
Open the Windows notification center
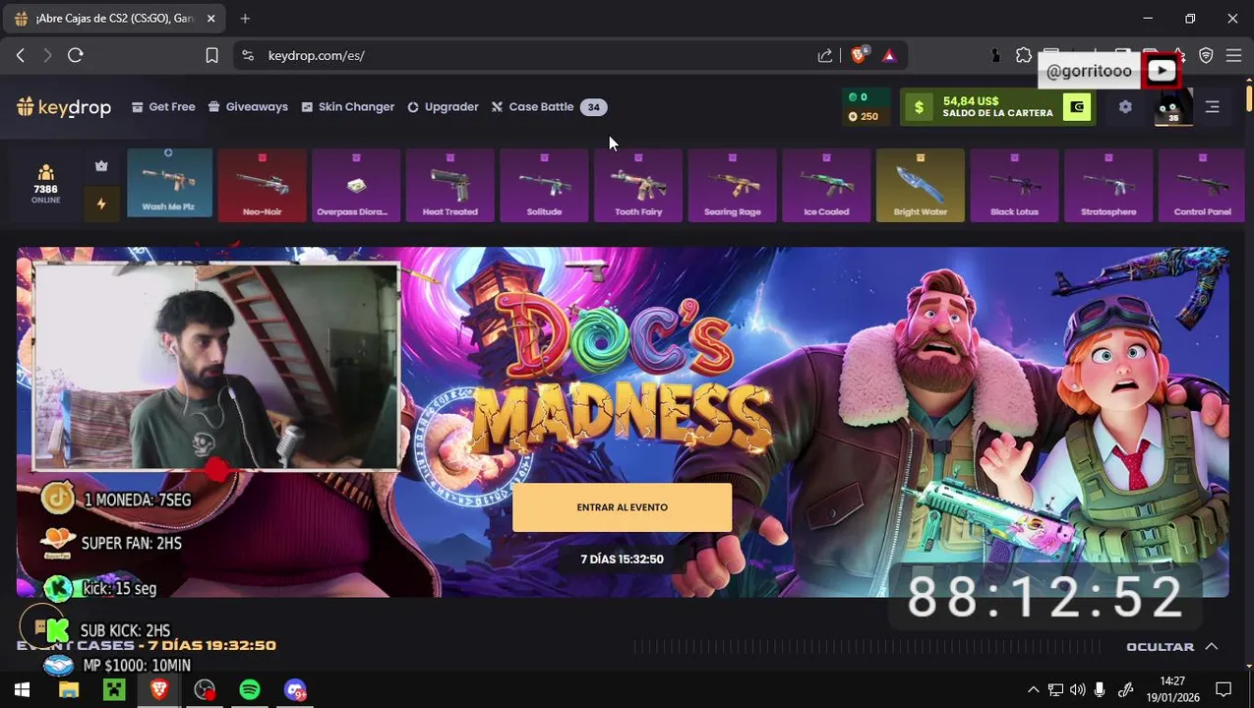(x=1224, y=690)
